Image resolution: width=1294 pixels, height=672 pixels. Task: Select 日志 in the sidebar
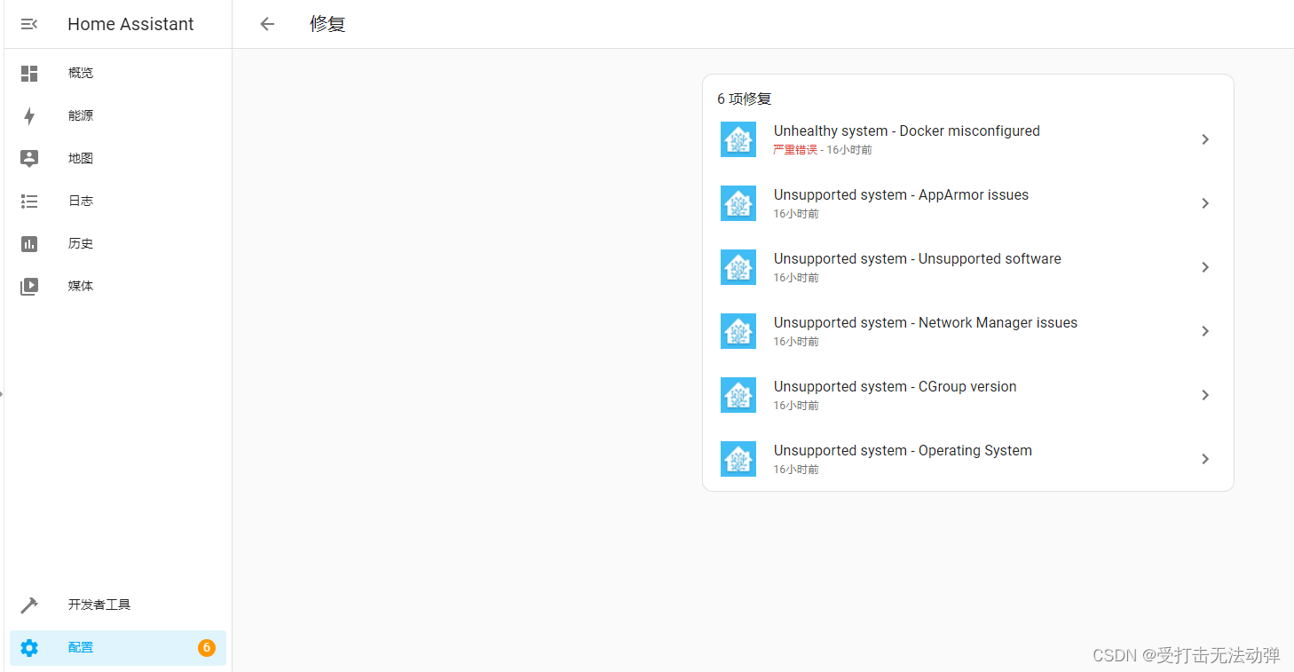coord(118,201)
